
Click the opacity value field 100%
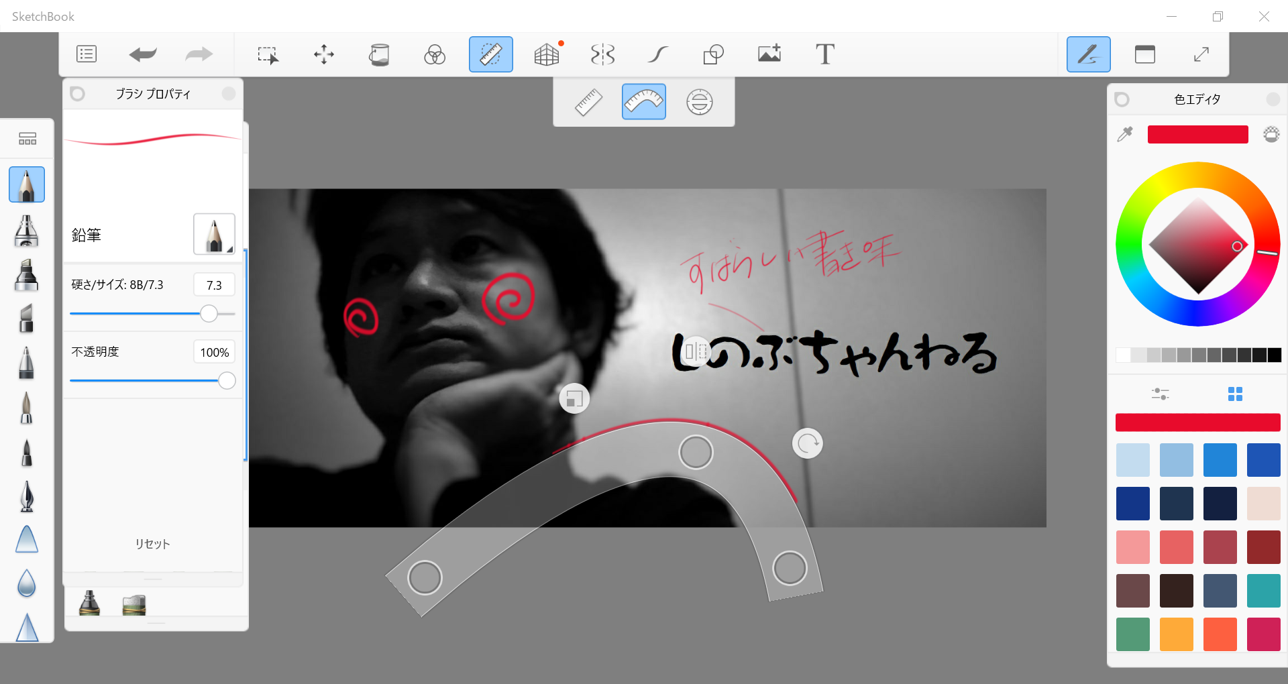coord(214,352)
